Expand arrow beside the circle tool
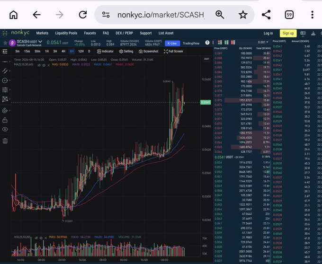 point(9,80)
